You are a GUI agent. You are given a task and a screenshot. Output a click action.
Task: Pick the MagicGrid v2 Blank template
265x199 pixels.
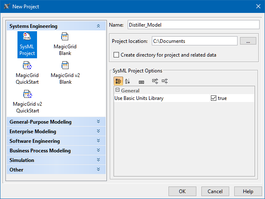coord(65,72)
